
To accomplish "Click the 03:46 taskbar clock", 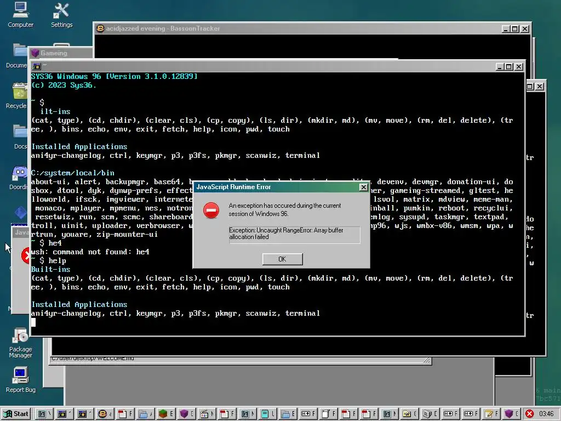I will (546, 414).
